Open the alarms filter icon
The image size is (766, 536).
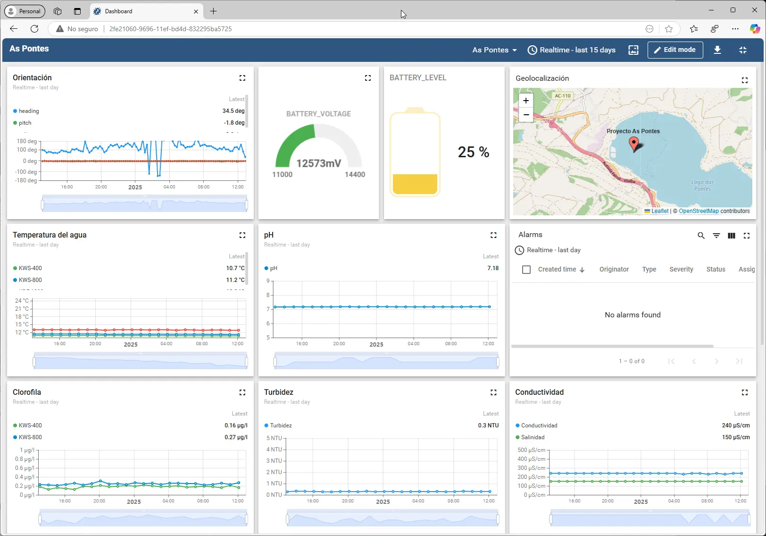(x=716, y=236)
